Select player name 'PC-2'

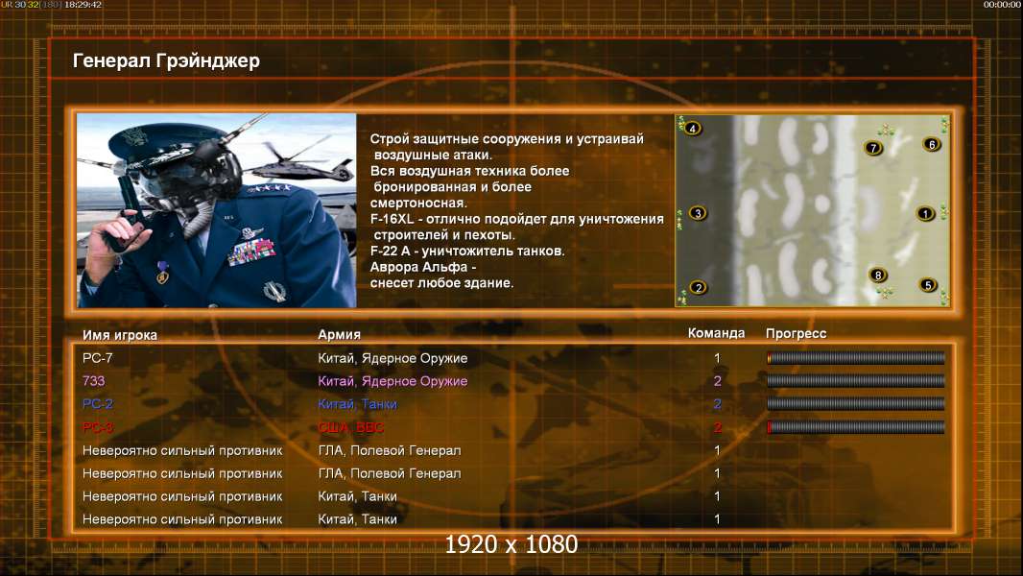coord(97,404)
